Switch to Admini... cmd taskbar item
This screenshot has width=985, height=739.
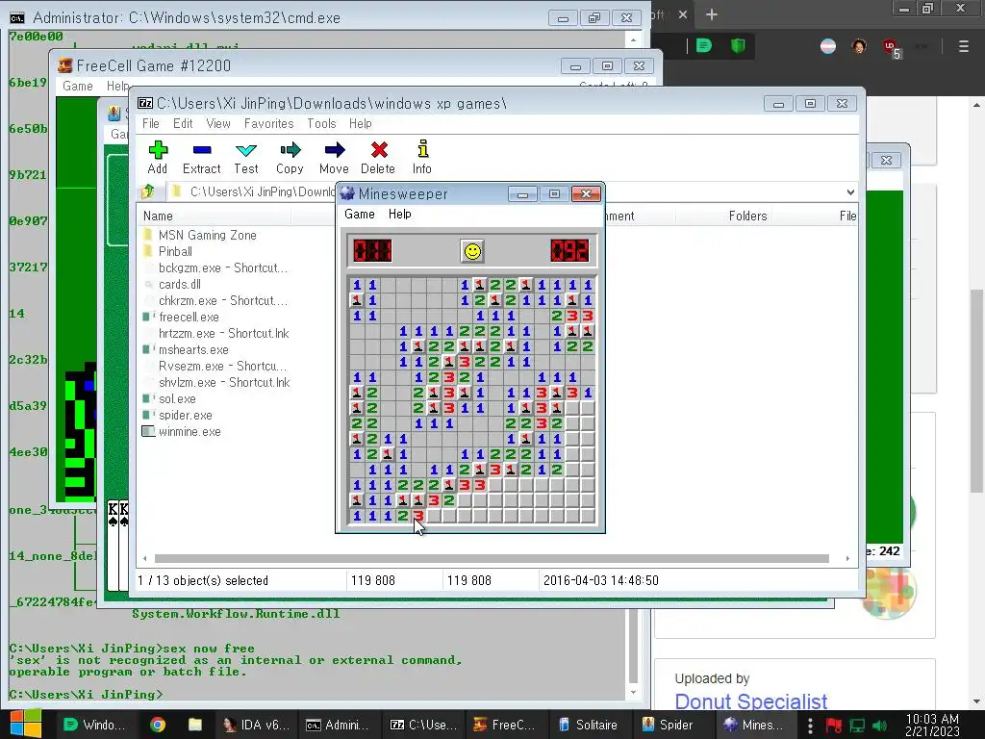[x=338, y=725]
